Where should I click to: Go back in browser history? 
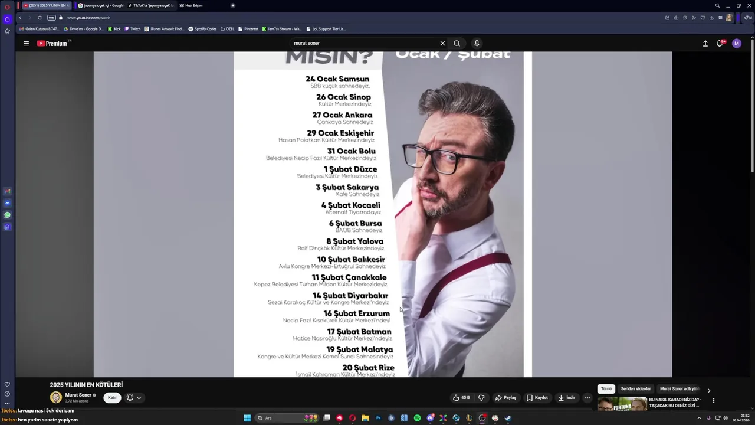point(20,18)
